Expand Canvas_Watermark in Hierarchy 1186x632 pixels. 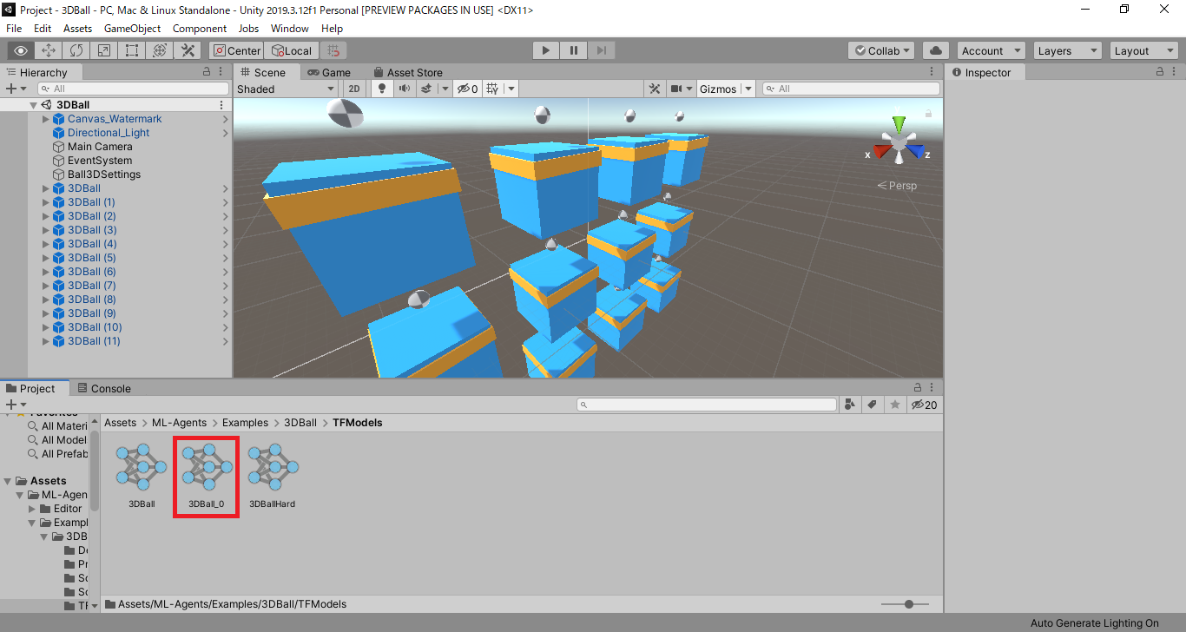(x=47, y=119)
